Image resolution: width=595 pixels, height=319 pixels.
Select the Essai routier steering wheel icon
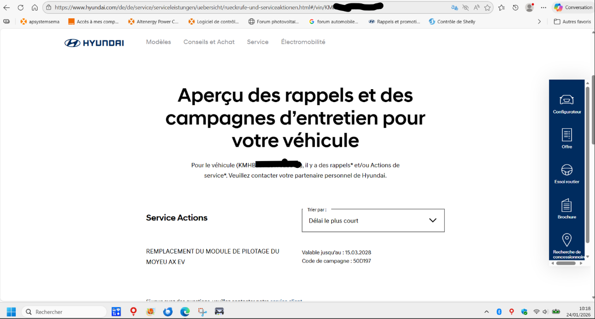coord(566,170)
